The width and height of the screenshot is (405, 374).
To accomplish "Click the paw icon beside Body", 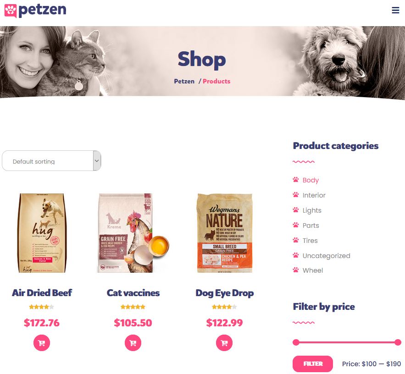I will click(295, 180).
